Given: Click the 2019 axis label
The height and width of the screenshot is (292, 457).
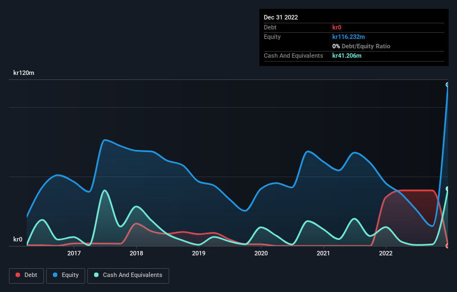Looking at the screenshot, I should click(199, 253).
